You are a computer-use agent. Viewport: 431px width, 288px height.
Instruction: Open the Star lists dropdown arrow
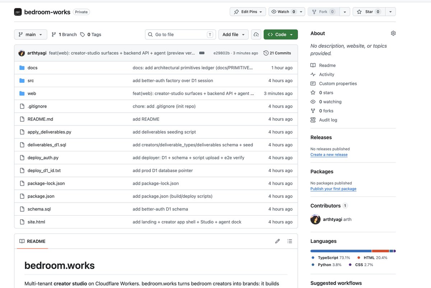(x=390, y=12)
